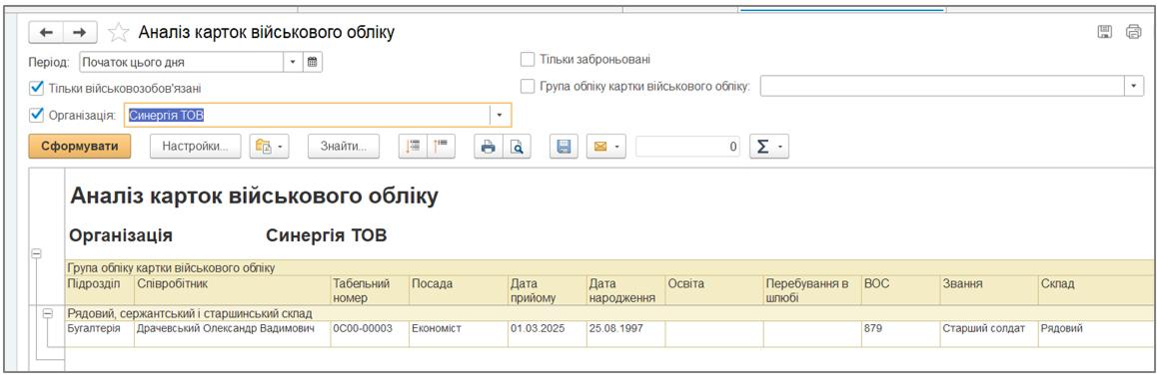Go back with the left arrow button
This screenshot has height=375, width=1157.
coord(46,33)
